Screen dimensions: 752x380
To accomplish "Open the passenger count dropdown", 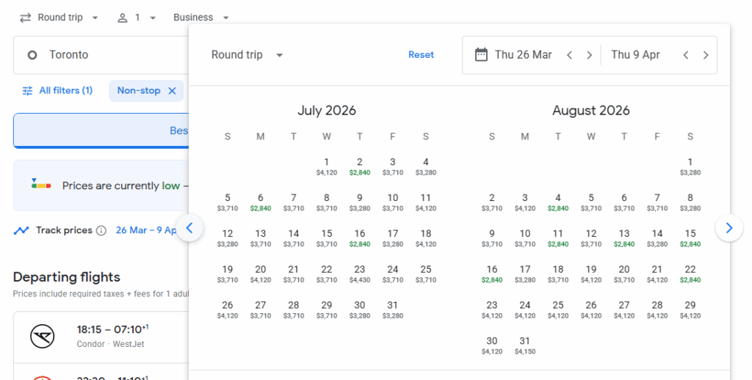I will 137,18.
